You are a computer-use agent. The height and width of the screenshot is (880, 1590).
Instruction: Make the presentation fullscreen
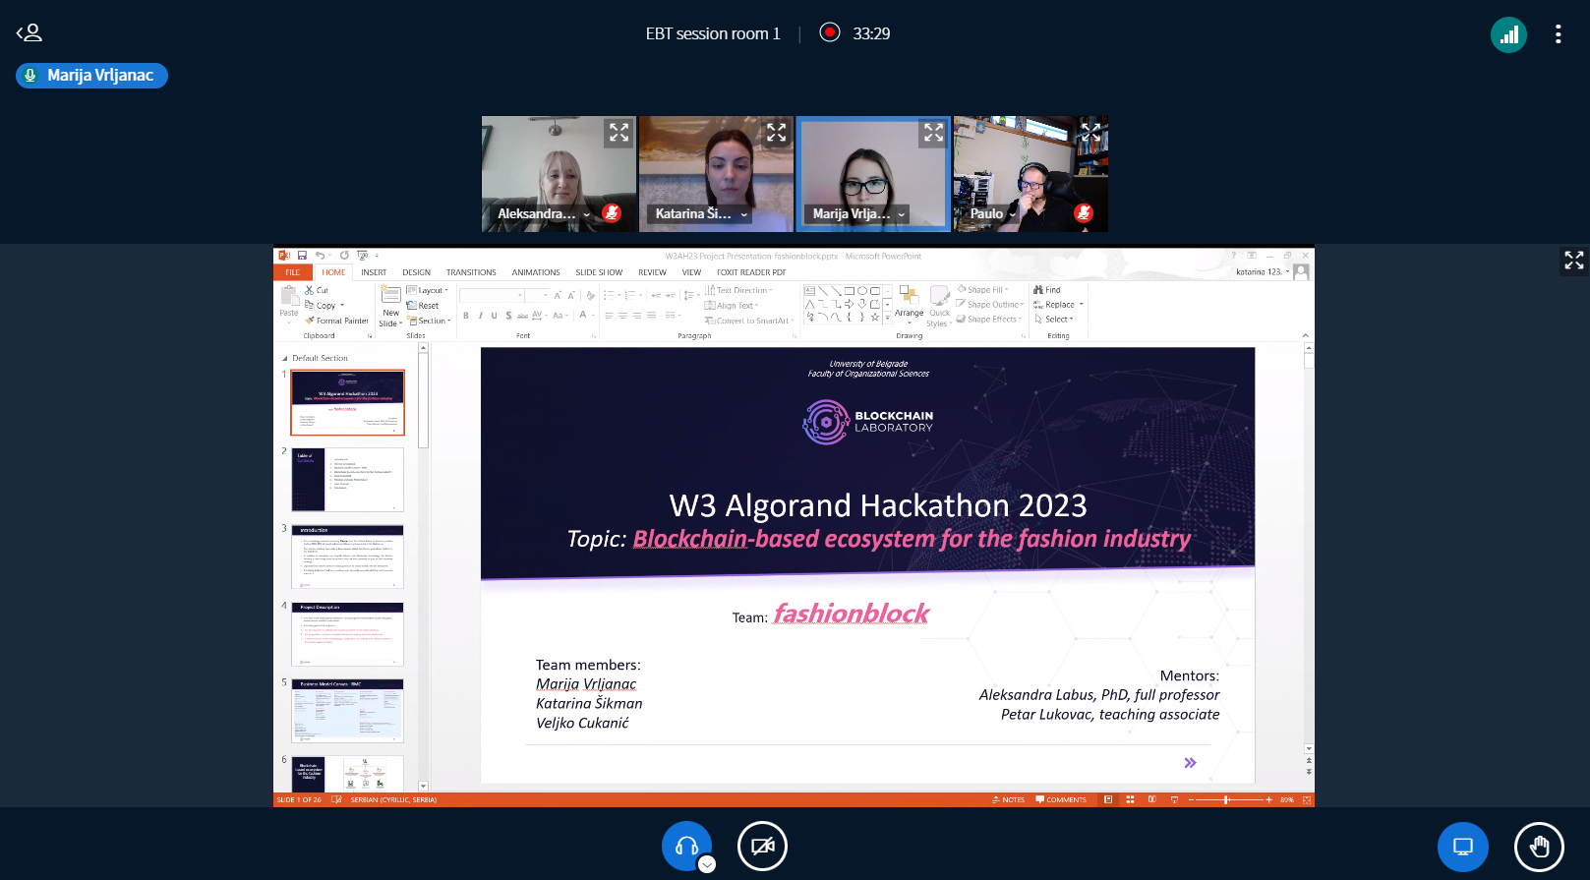coord(1573,260)
